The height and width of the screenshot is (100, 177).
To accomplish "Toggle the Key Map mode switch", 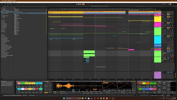I will pyautogui.click(x=165, y=4).
